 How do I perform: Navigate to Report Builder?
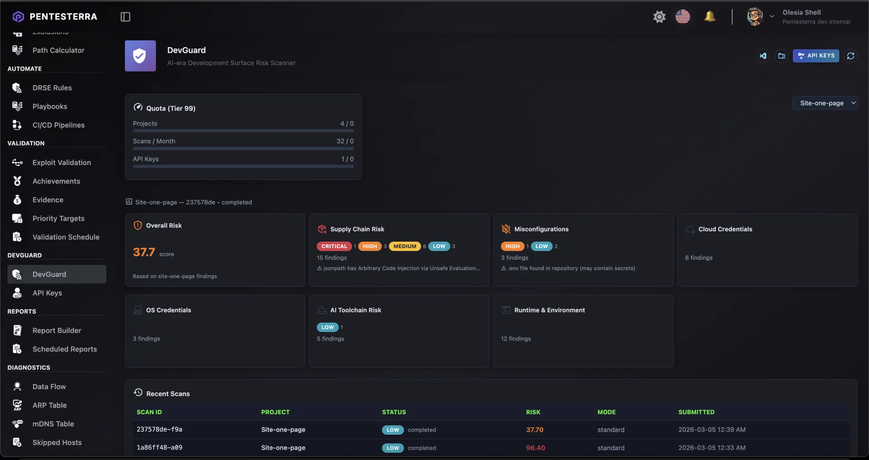click(x=57, y=330)
